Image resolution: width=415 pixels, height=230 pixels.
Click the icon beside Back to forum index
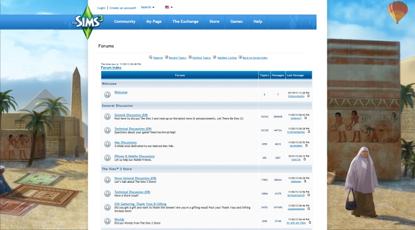pyautogui.click(x=240, y=57)
